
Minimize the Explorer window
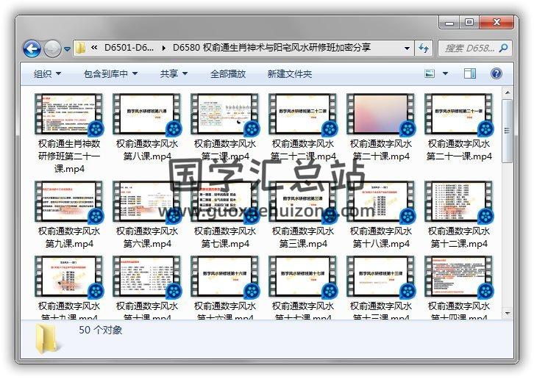click(x=449, y=23)
